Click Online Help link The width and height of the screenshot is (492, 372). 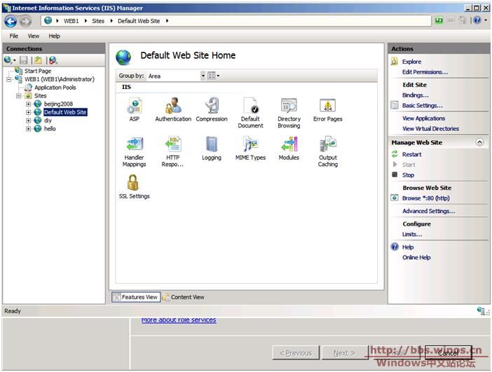pos(416,258)
